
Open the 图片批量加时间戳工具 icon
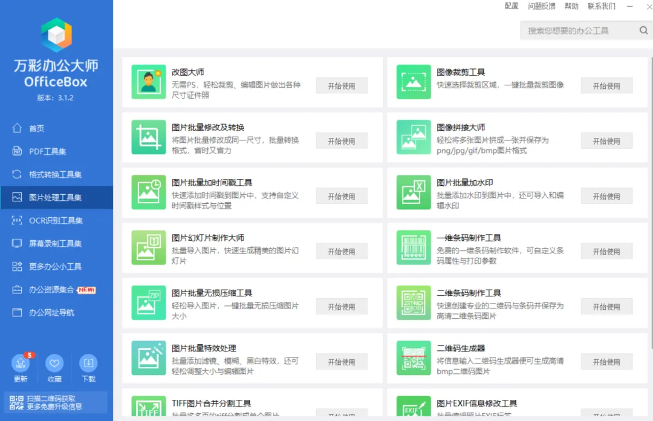(x=149, y=192)
